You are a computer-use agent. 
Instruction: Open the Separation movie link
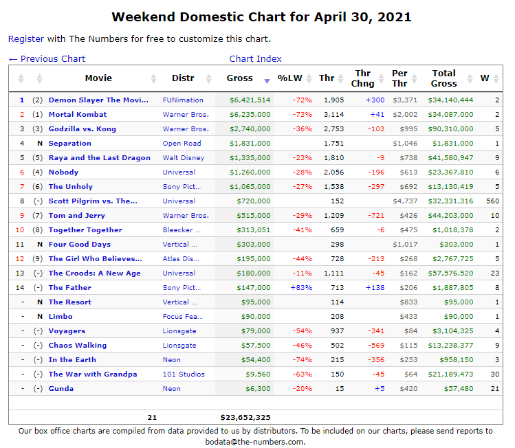[x=70, y=144]
